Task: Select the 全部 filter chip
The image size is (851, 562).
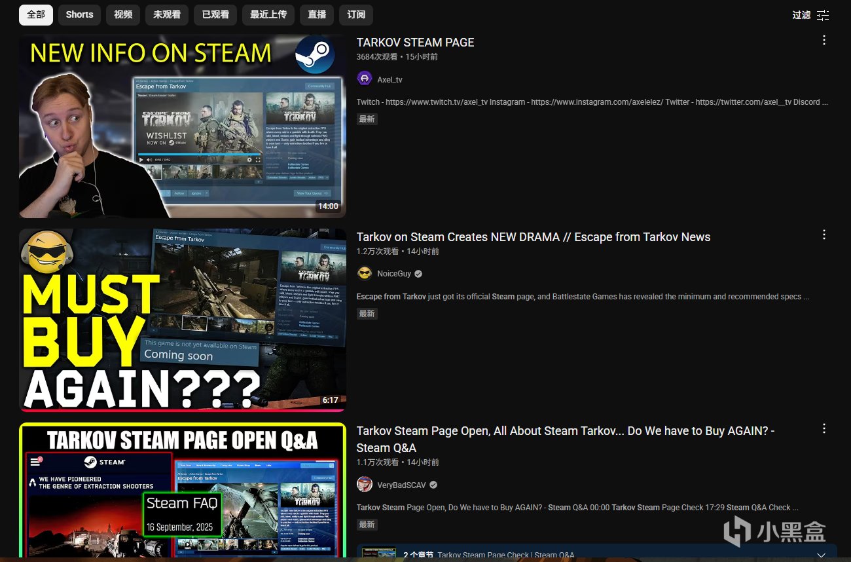Action: click(x=36, y=14)
